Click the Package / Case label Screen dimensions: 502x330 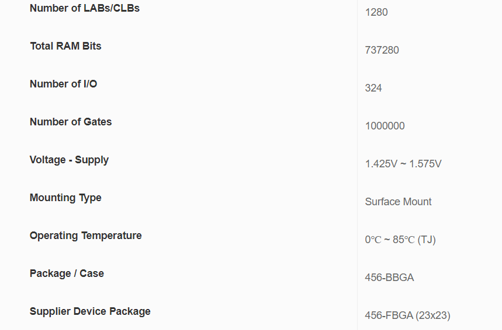(67, 273)
